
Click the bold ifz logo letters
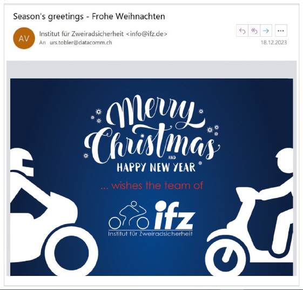(x=174, y=215)
